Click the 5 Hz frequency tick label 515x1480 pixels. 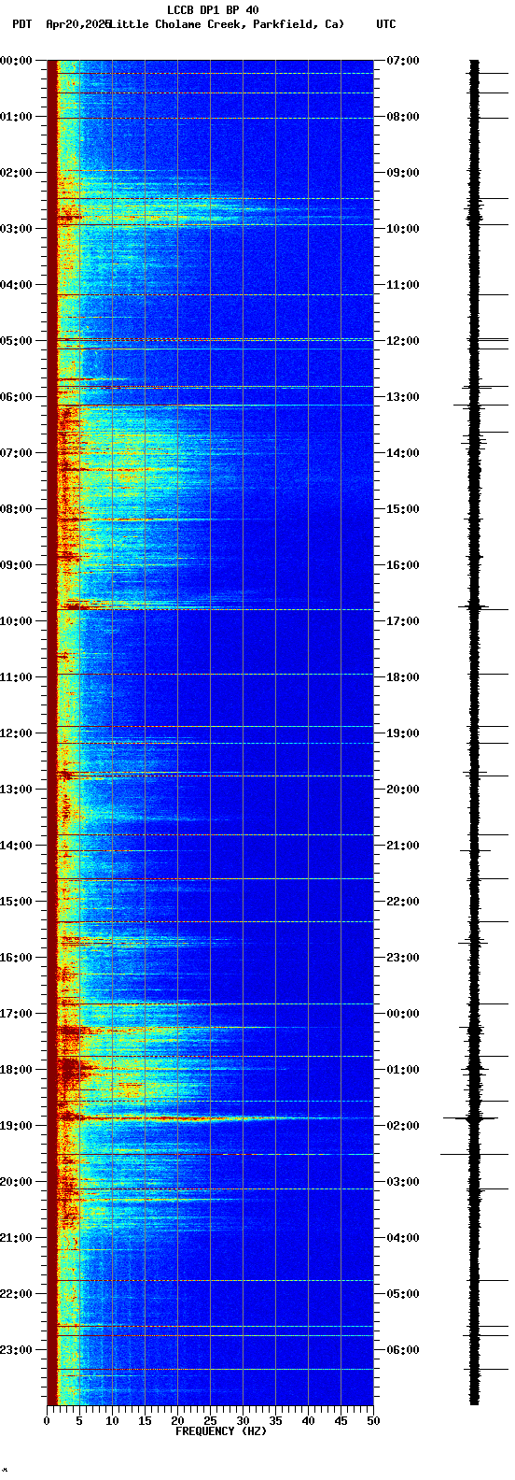[79, 1421]
